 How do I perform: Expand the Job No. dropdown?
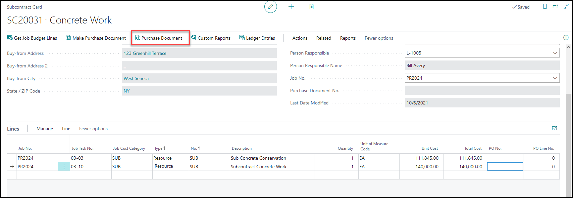pyautogui.click(x=555, y=78)
